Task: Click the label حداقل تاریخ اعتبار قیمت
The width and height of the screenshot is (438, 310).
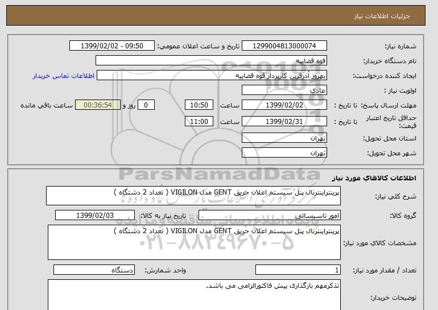Action: pos(391,122)
